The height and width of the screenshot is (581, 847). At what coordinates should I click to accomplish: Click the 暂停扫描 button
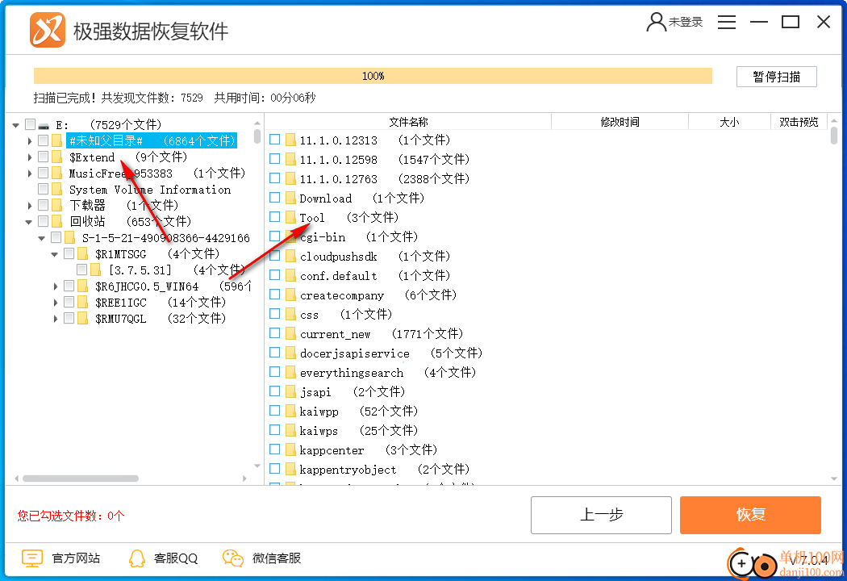tap(776, 77)
